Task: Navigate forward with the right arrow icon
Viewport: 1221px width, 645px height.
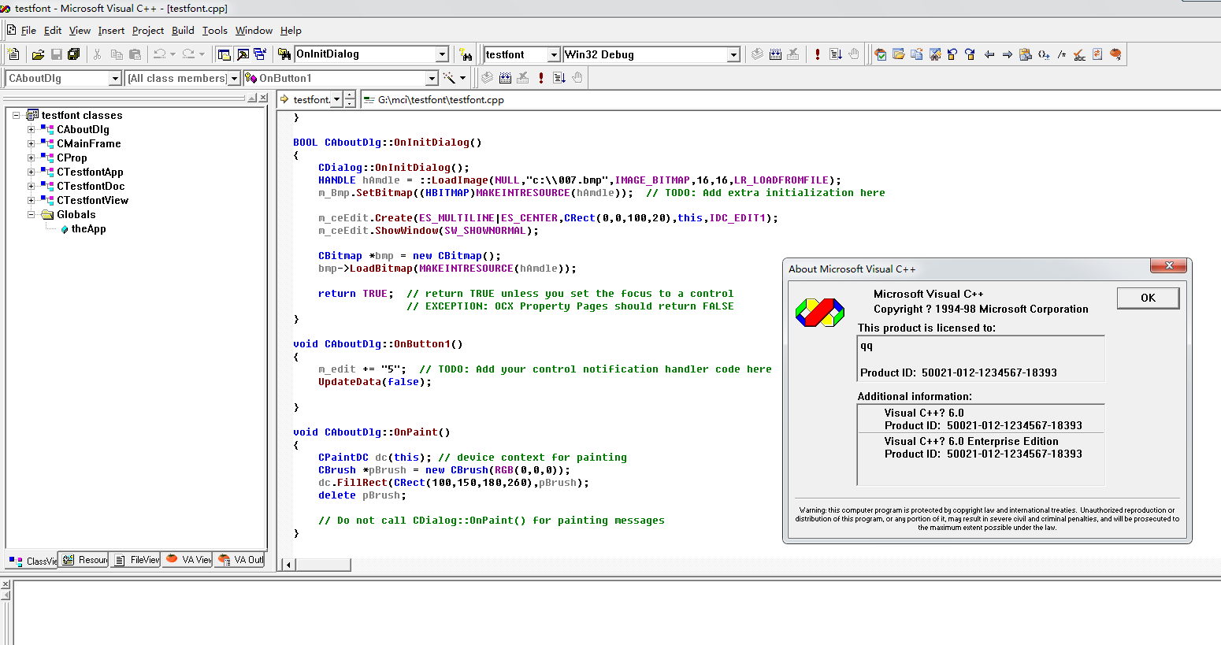Action: pos(1008,54)
